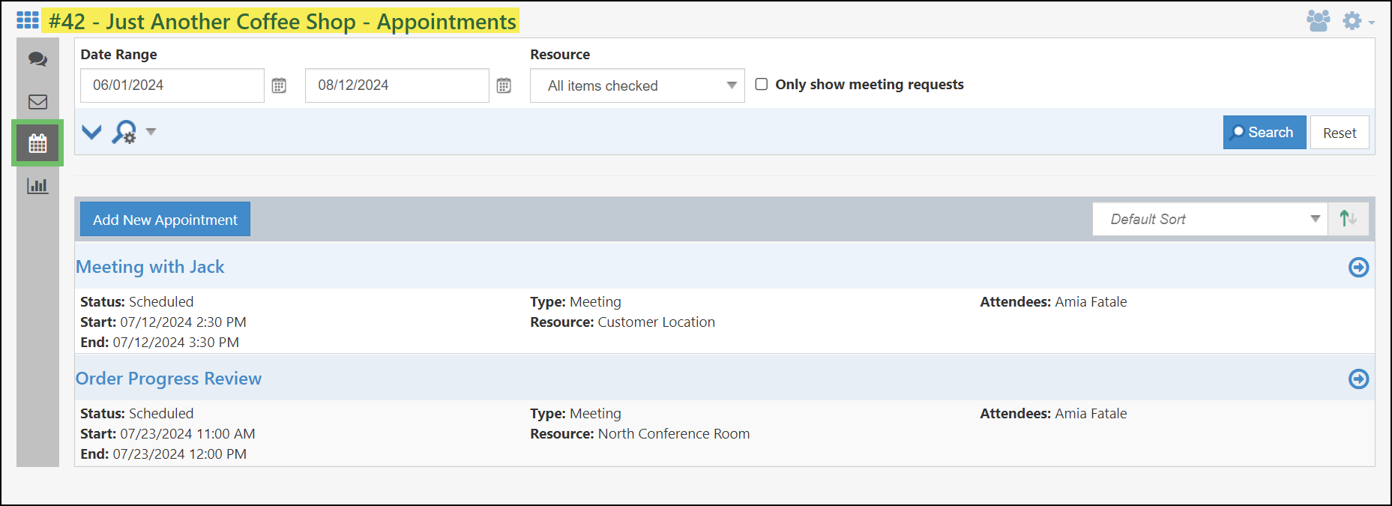Click the Reset button

(1340, 133)
